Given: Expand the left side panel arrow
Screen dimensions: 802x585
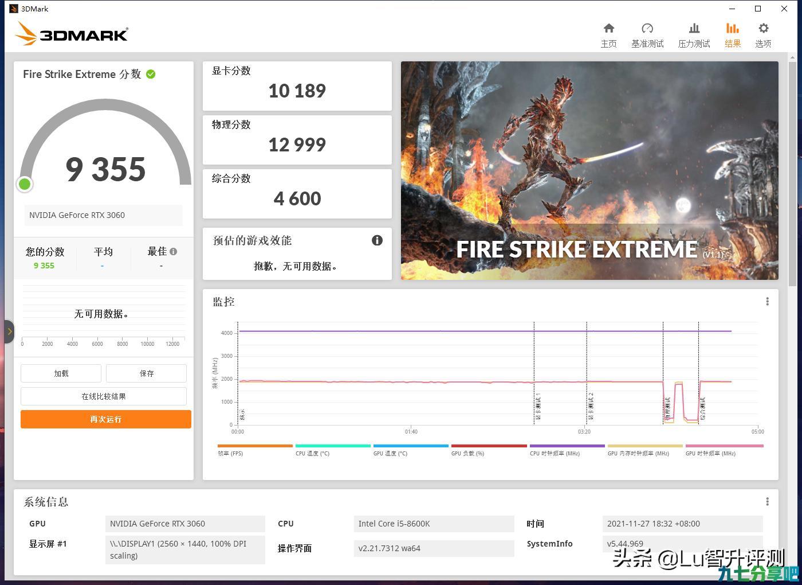Looking at the screenshot, I should pos(9,331).
